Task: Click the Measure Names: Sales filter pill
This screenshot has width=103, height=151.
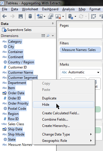Action: pyautogui.click(x=80, y=50)
